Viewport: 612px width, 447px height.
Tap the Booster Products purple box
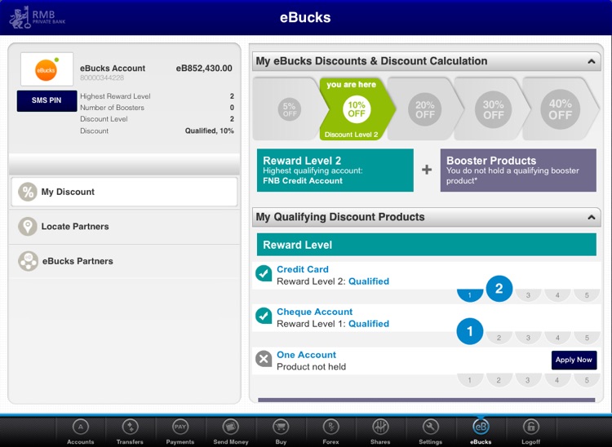(x=518, y=170)
